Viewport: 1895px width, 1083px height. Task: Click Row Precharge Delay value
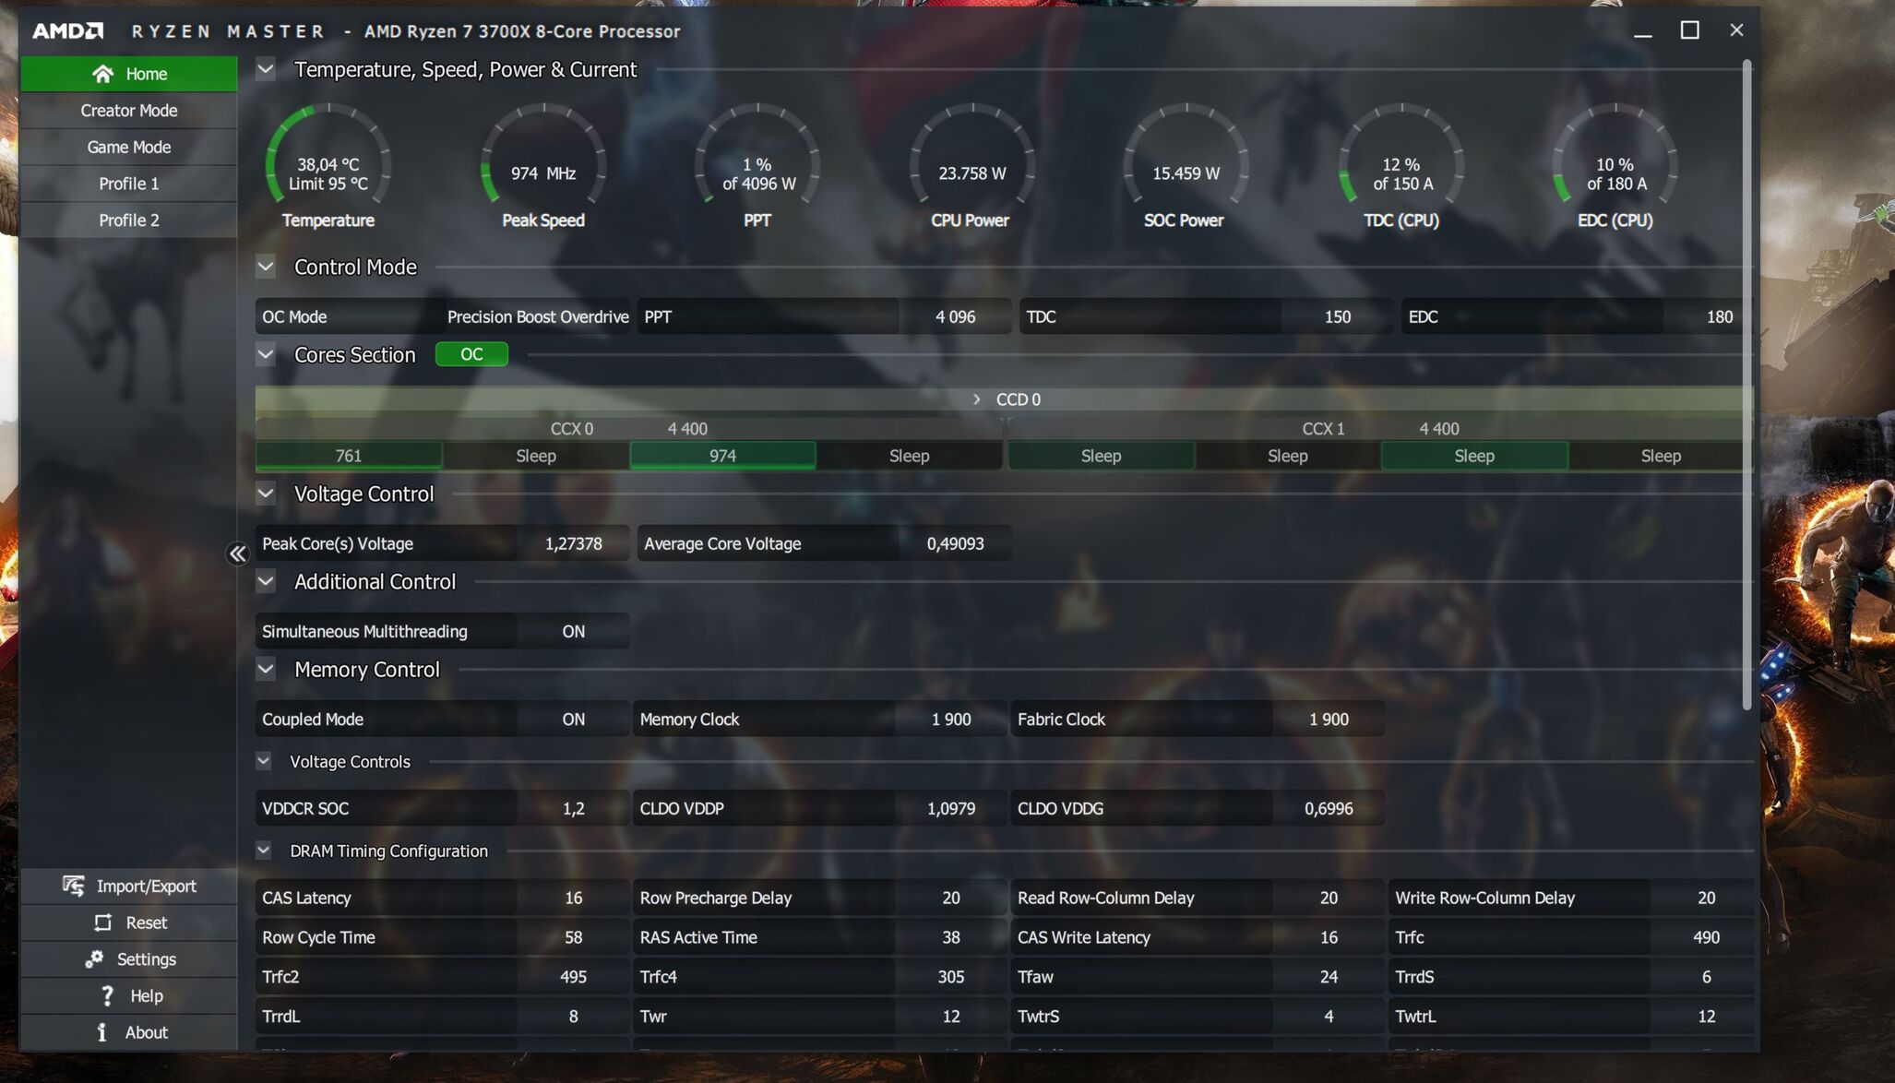tap(950, 898)
